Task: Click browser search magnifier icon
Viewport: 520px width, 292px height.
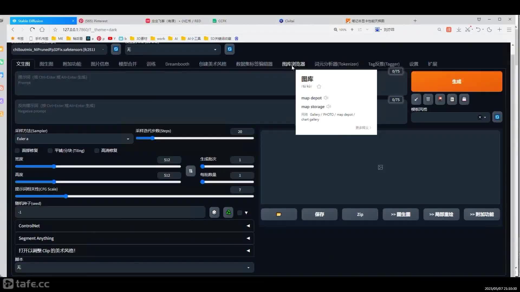Action: pyautogui.click(x=439, y=29)
